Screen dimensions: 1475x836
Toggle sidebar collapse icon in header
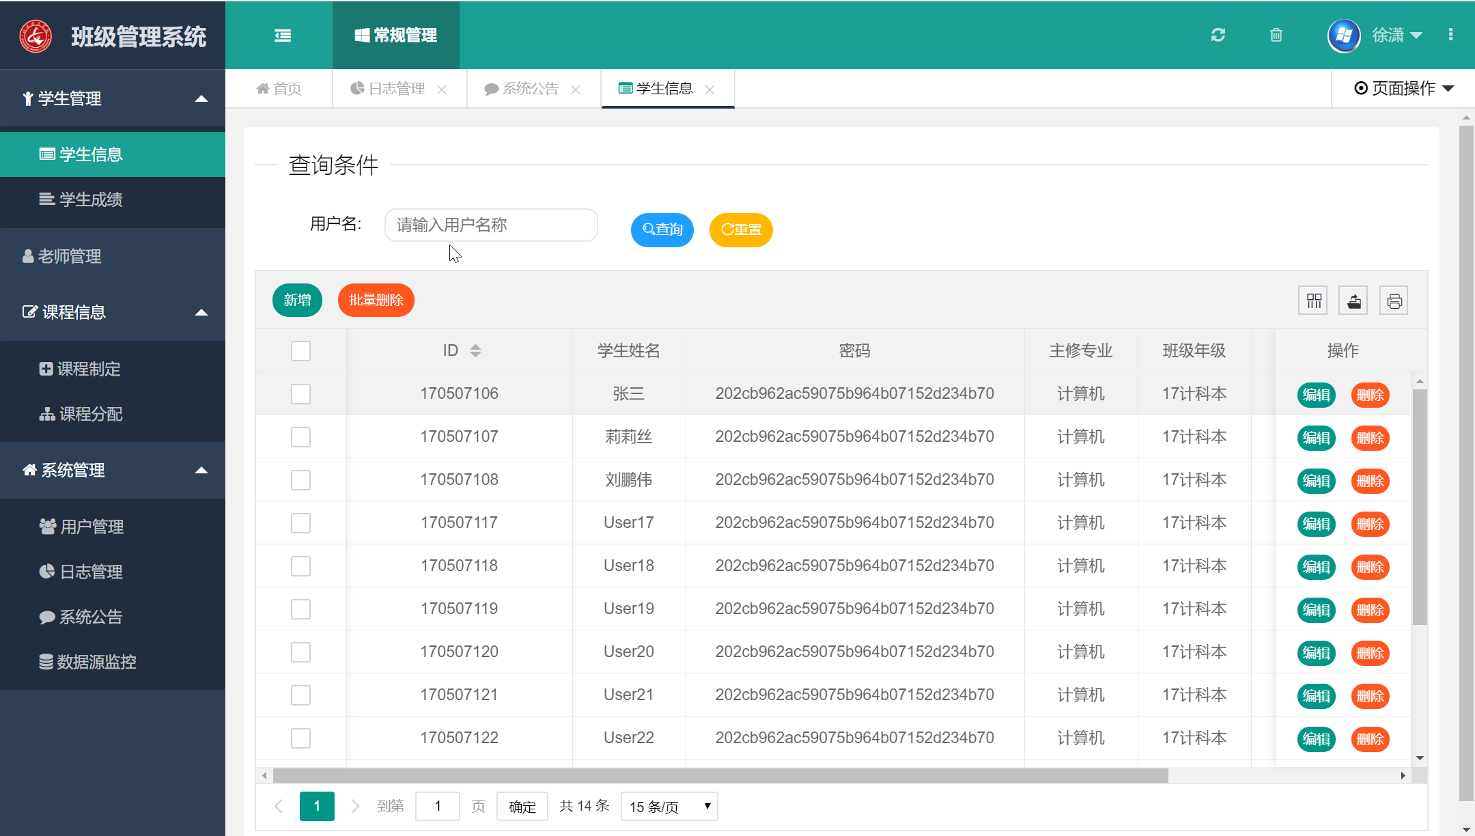[x=283, y=36]
